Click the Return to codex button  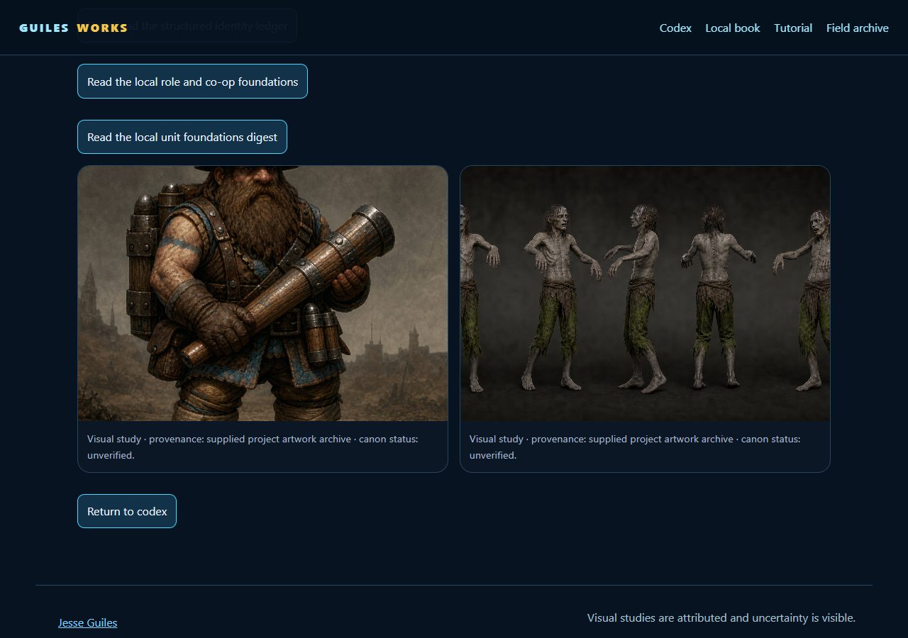pos(127,511)
